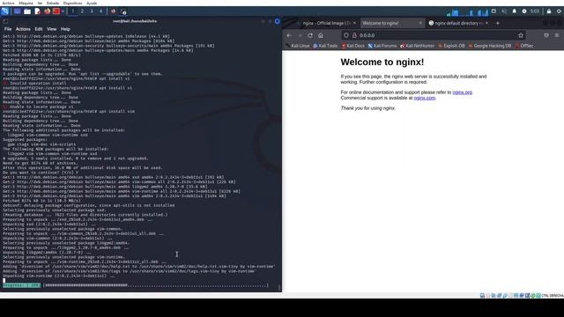
Task: Click the power/logout icon in panel
Action: [x=559, y=11]
